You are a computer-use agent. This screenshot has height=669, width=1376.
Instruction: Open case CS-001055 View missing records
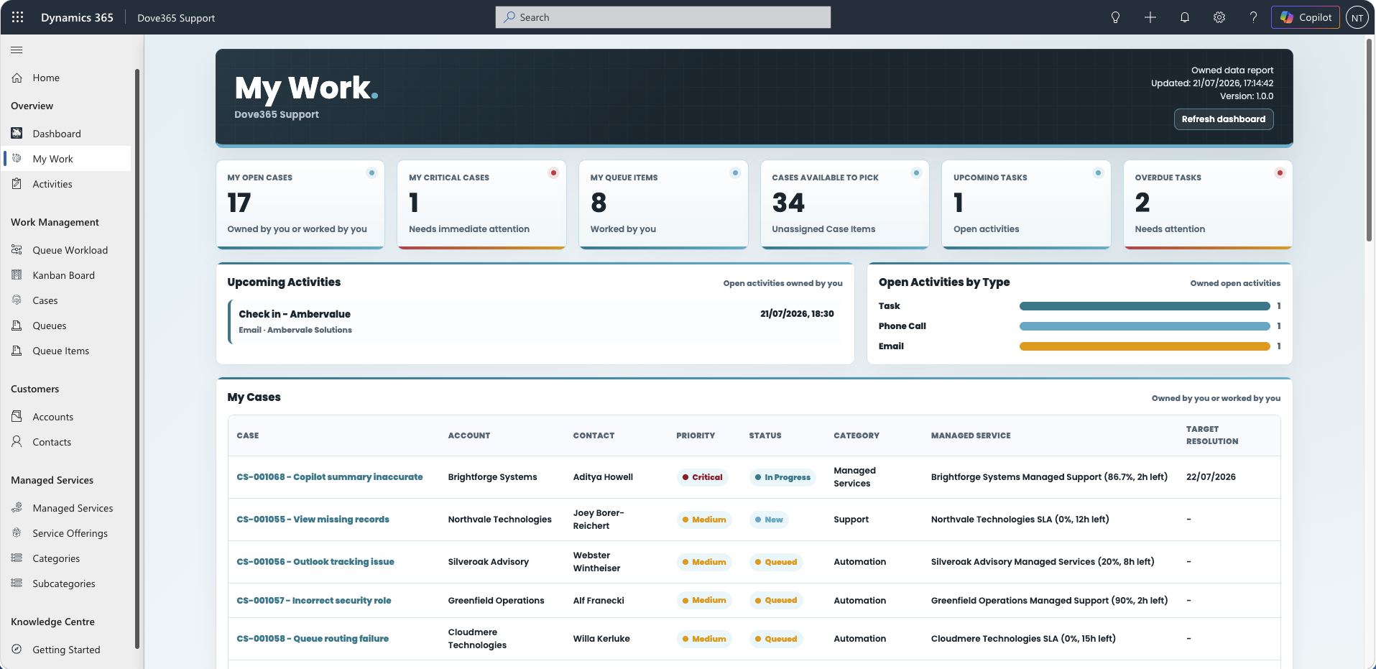tap(313, 520)
